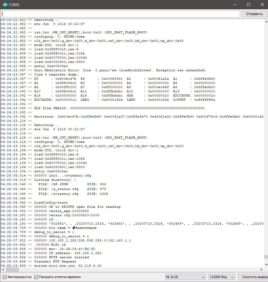Click the horizontal scrollbar right arrow
This screenshot has width=268, height=282.
[x=261, y=269]
